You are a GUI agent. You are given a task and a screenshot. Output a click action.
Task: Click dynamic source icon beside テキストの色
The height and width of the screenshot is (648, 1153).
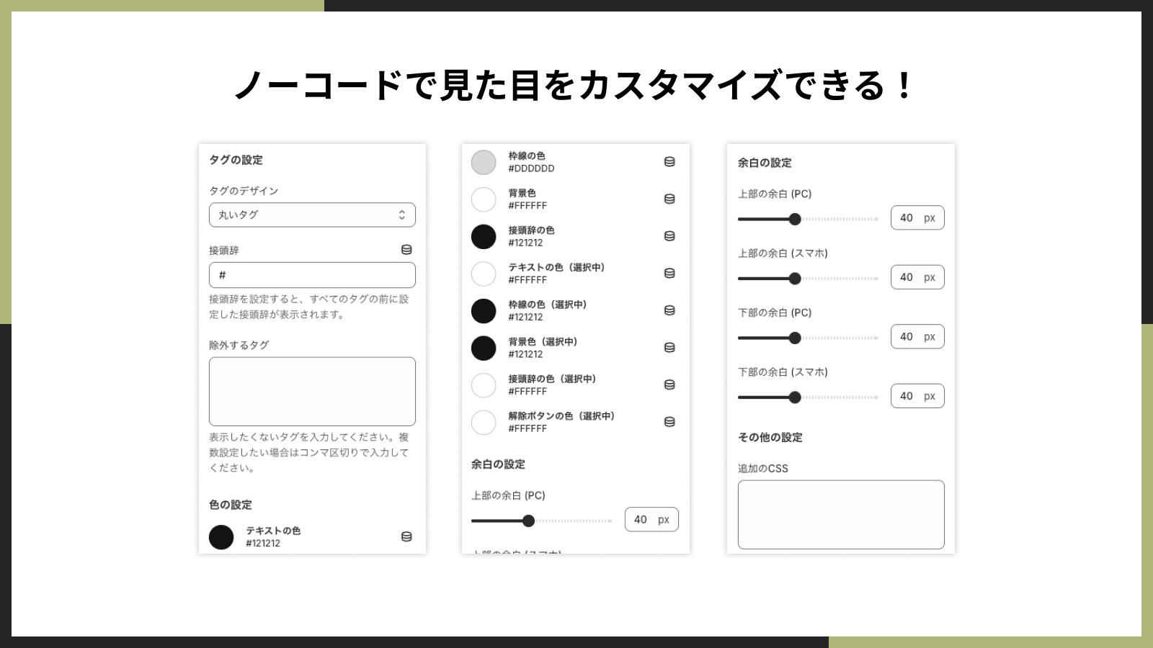[408, 536]
